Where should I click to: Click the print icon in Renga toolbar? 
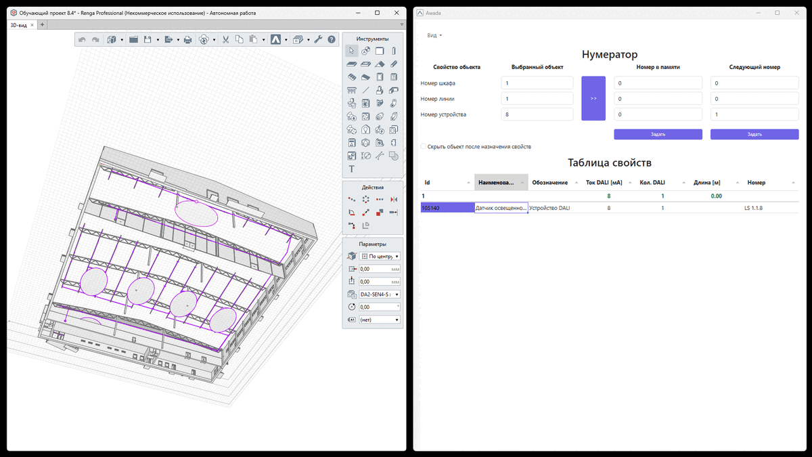(188, 40)
